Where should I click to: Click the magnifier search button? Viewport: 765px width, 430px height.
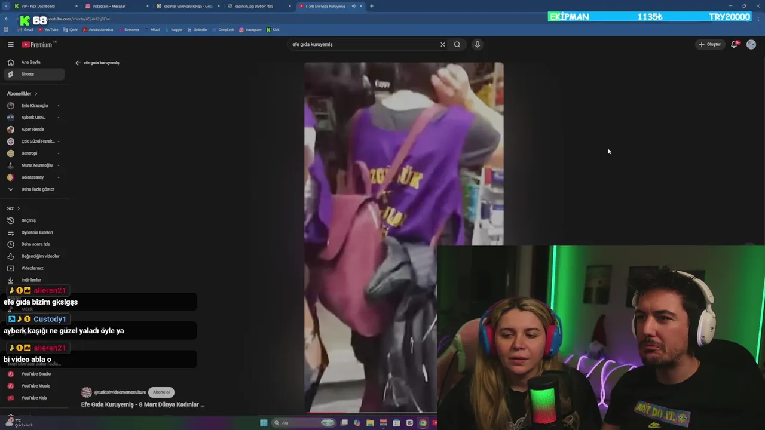click(x=457, y=44)
